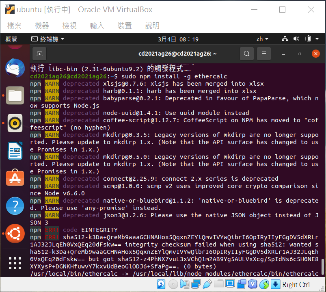The image size is (326, 292).
Task: Open the 概覽 activities overview
Action: pos(11,39)
